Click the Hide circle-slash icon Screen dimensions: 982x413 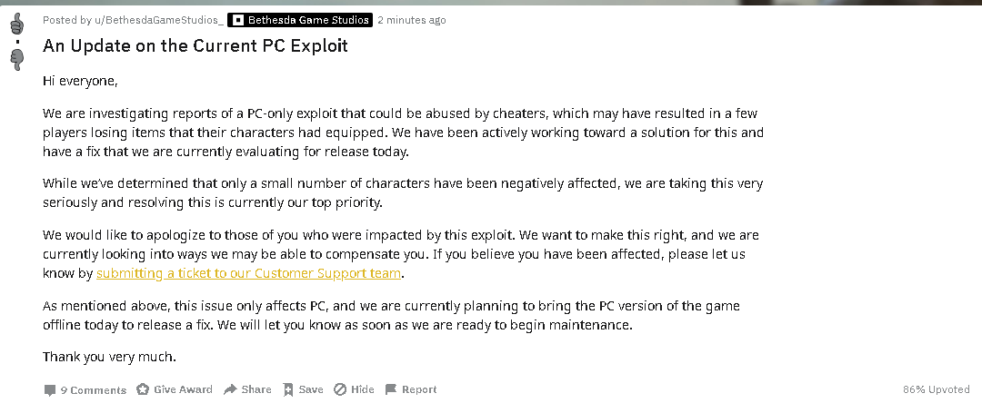(x=340, y=389)
